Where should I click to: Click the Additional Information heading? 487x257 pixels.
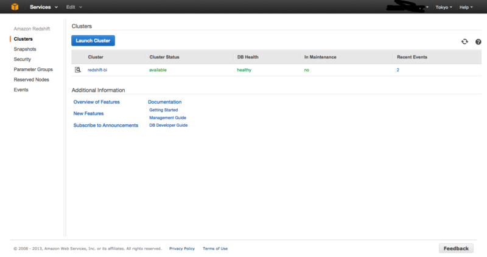pyautogui.click(x=98, y=90)
